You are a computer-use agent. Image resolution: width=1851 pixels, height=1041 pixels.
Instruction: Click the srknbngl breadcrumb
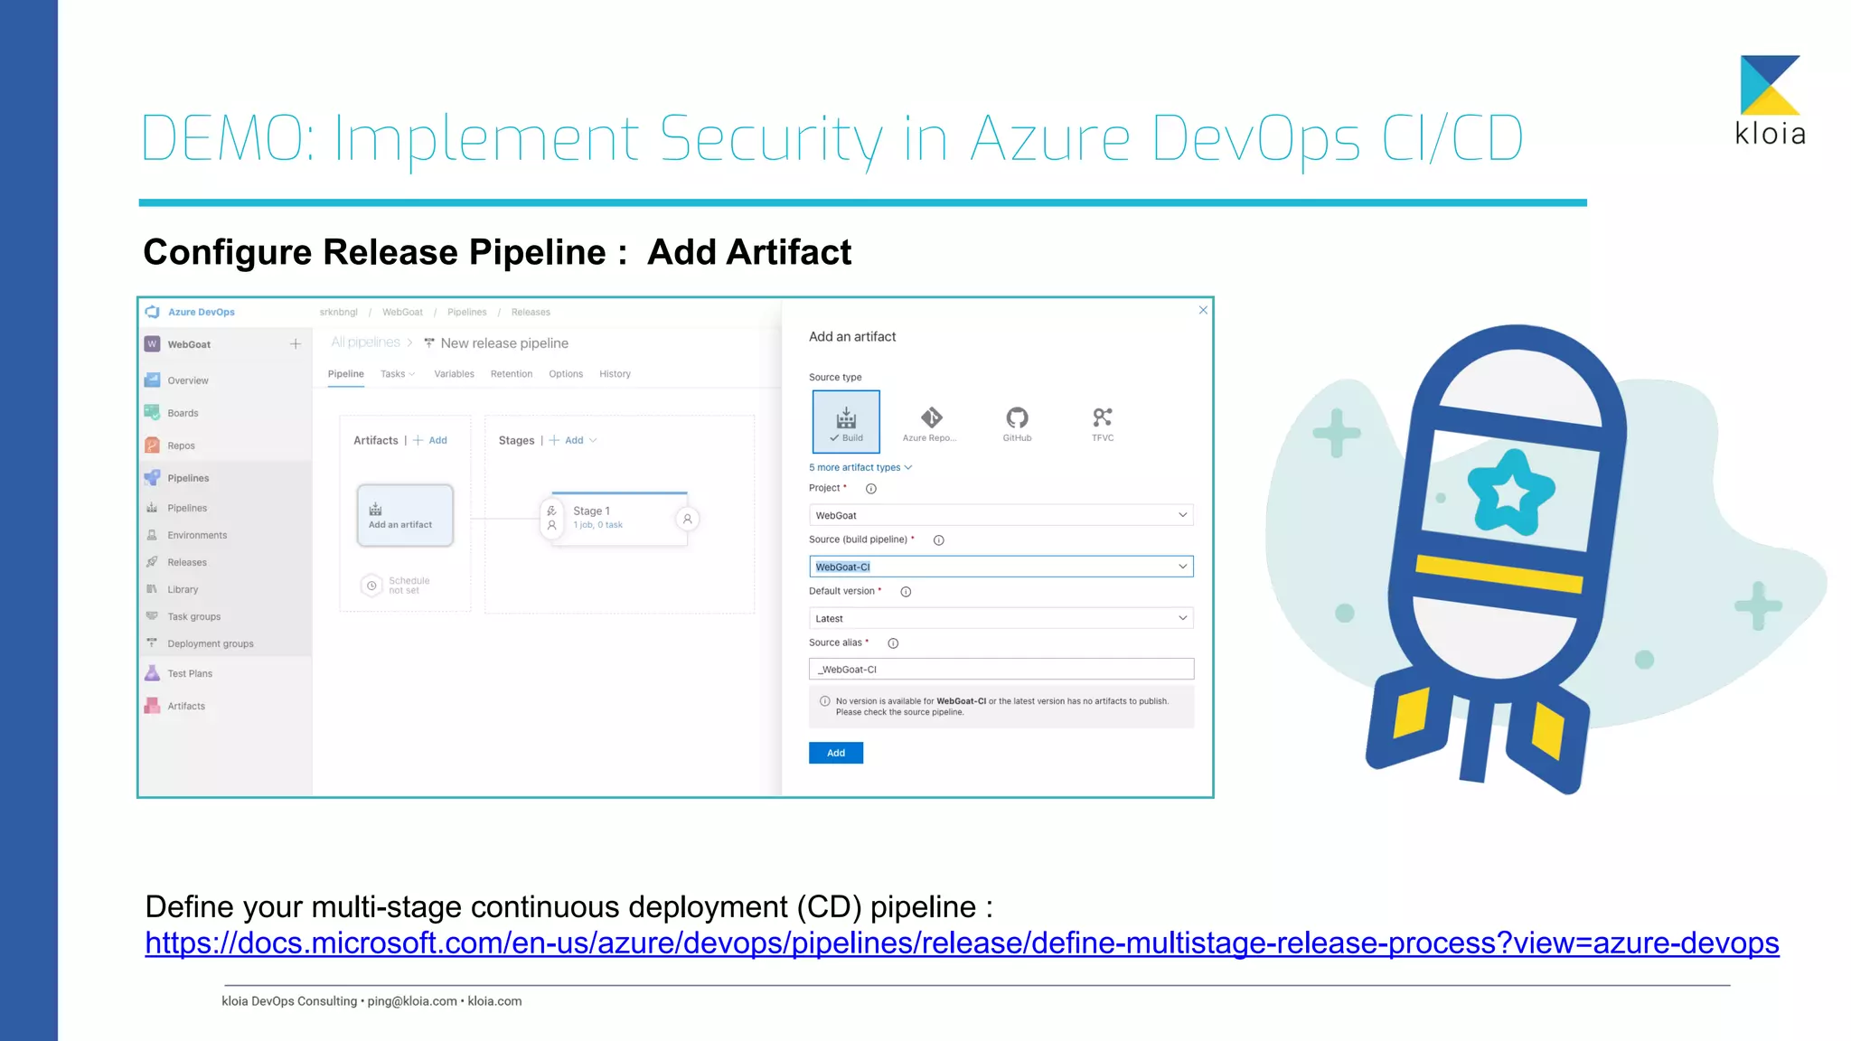[338, 312]
